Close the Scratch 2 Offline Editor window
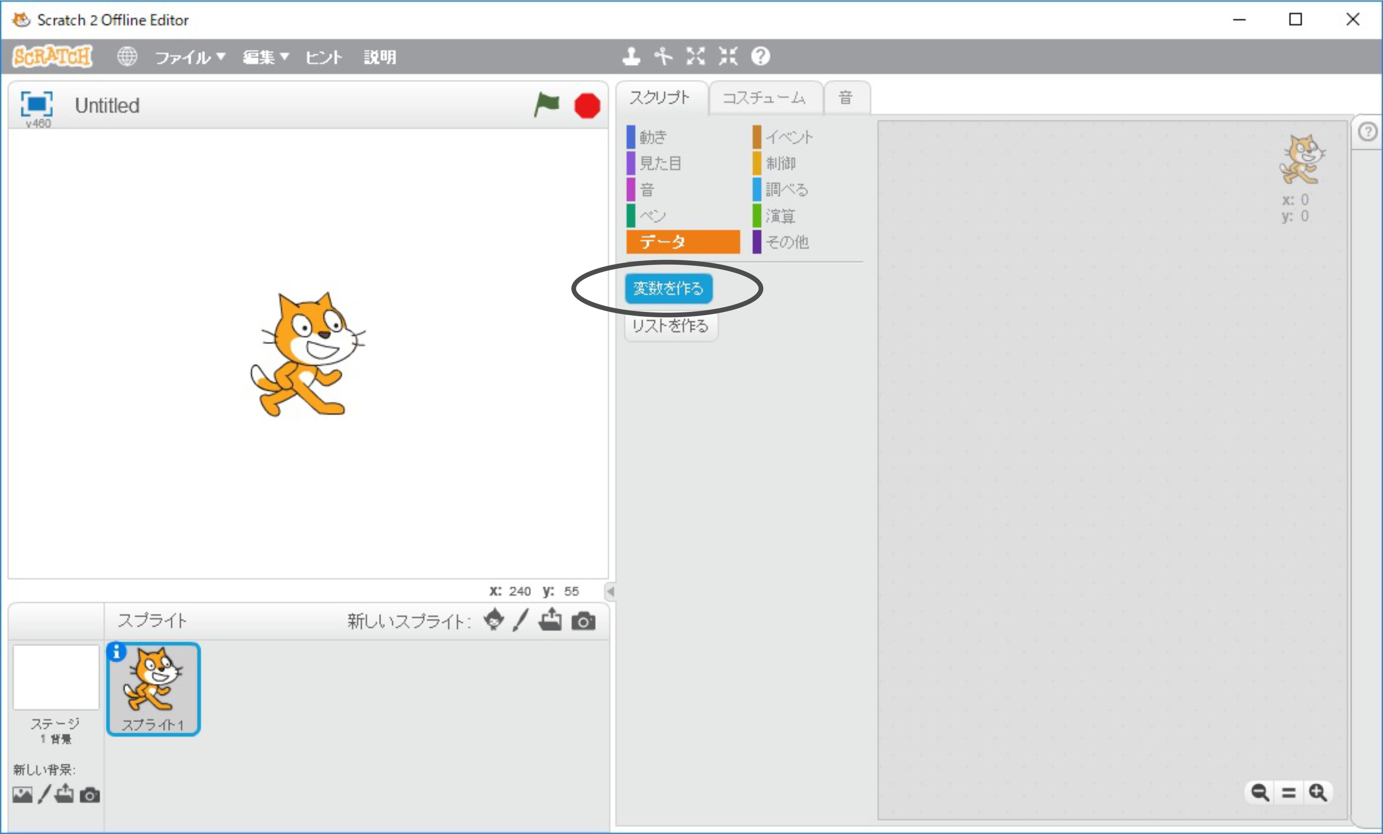The image size is (1383, 834). coord(1353,20)
